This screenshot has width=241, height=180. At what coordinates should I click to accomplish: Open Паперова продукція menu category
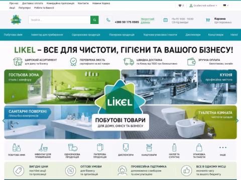click(x=122, y=34)
